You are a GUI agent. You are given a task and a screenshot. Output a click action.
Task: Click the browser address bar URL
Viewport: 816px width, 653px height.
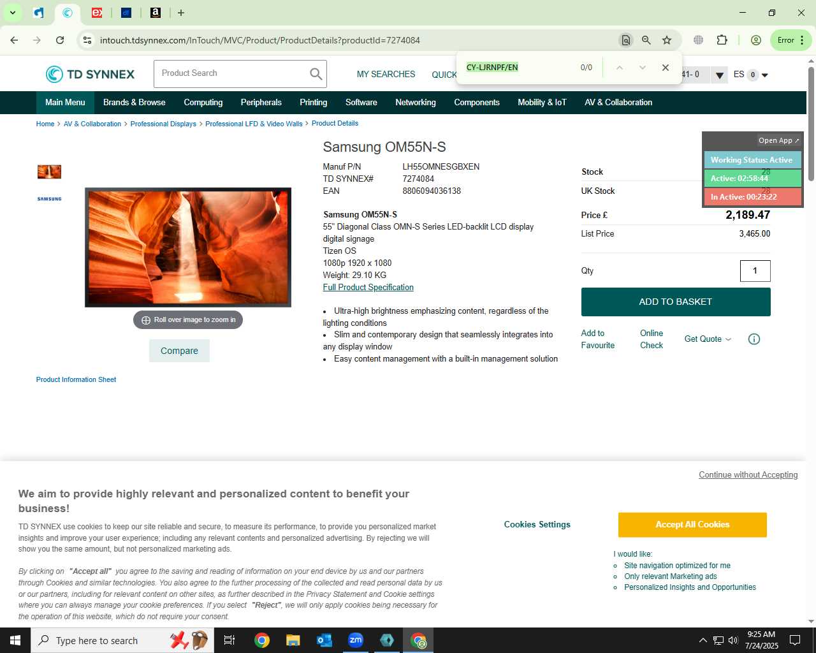point(260,40)
